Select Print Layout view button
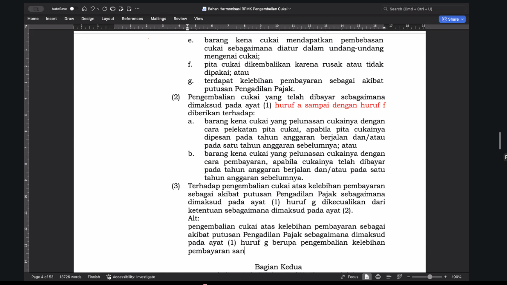 coord(367,277)
